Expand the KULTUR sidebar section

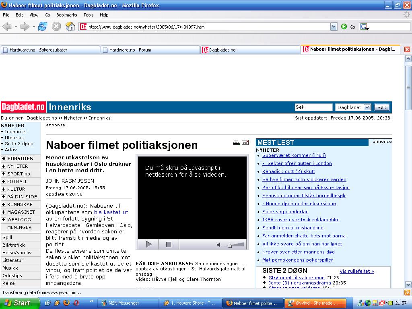pos(4,189)
